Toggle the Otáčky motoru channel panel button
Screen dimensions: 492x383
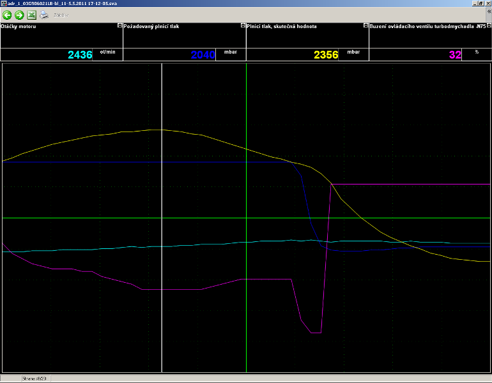click(x=119, y=26)
